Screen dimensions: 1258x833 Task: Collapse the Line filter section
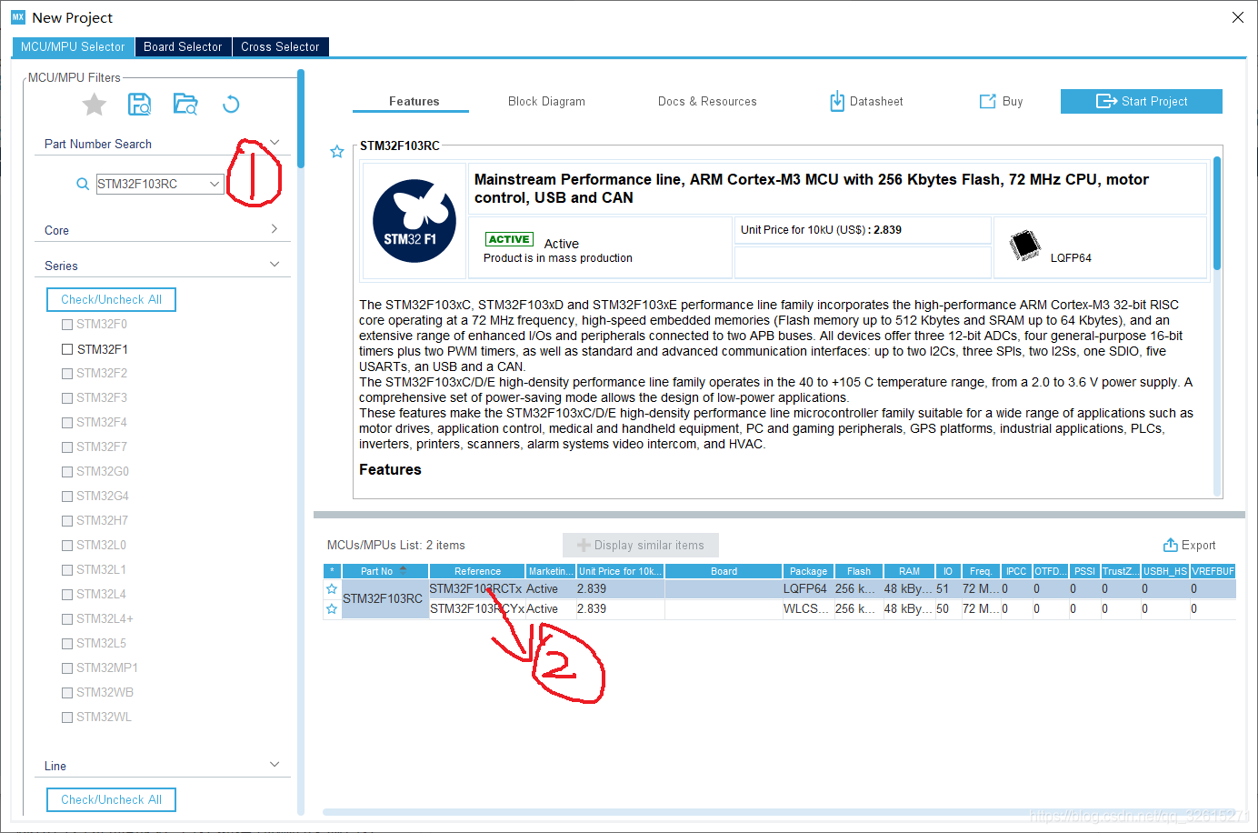275,765
